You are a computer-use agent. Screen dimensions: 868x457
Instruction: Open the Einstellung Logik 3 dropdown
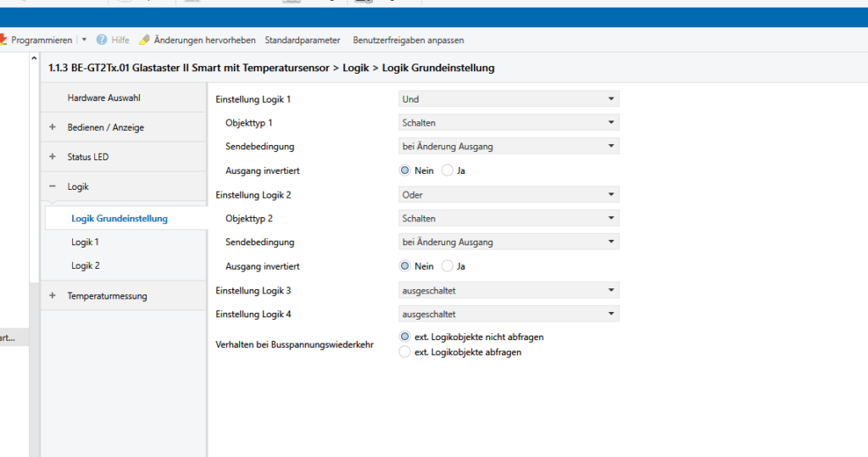[509, 291]
